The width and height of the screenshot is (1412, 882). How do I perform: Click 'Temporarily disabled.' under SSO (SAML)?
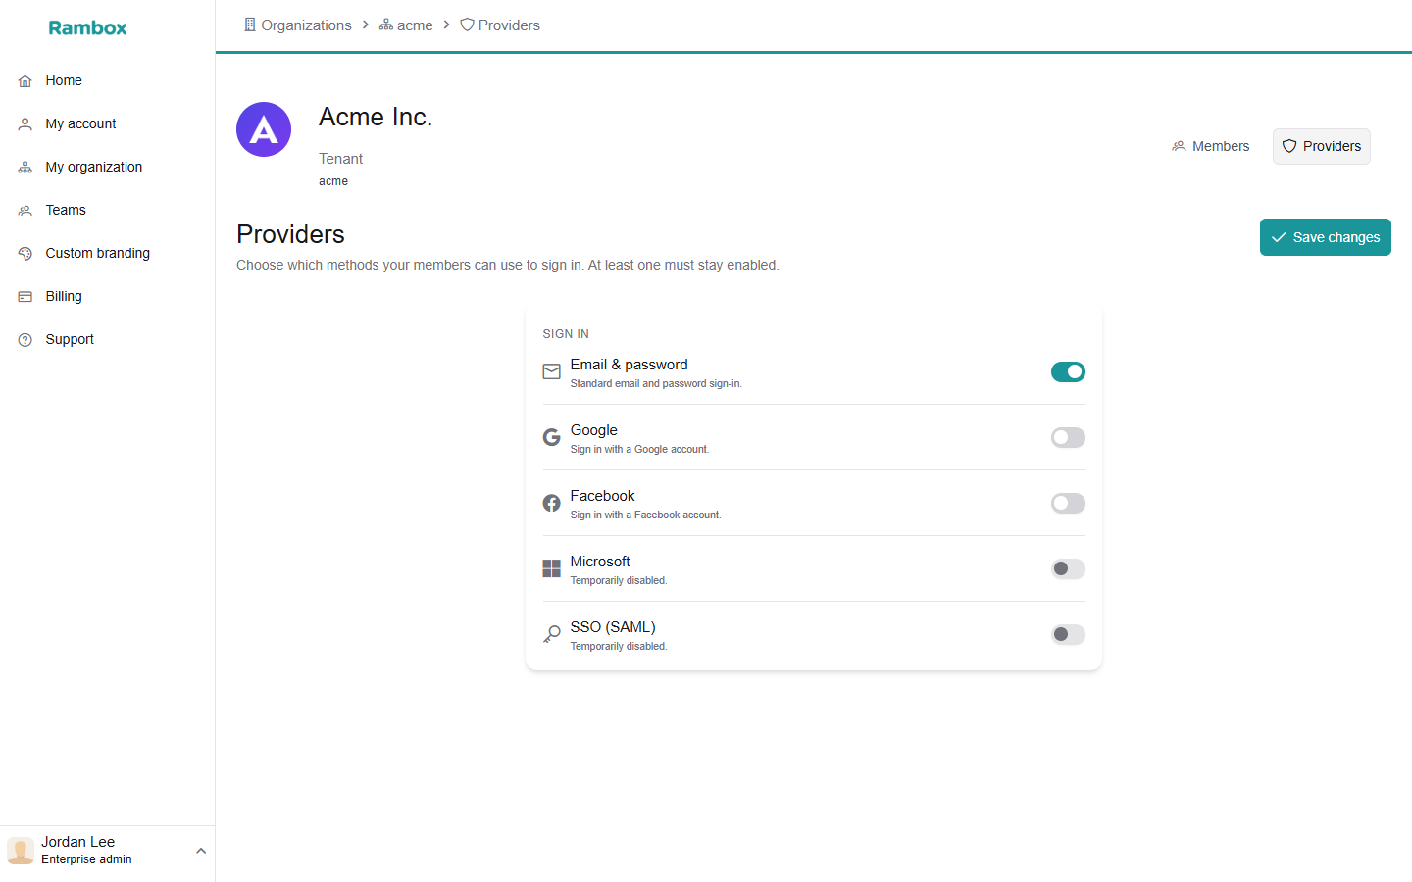point(619,647)
